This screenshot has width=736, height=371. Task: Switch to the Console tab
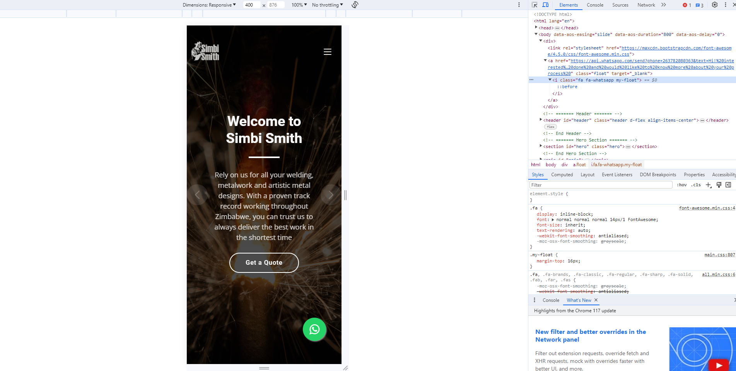pyautogui.click(x=594, y=5)
